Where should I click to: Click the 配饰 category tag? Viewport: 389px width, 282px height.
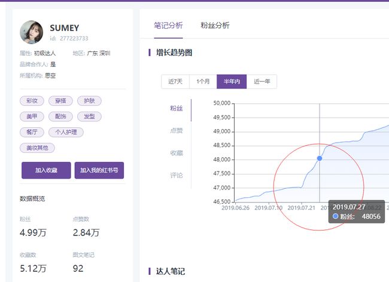[60, 117]
